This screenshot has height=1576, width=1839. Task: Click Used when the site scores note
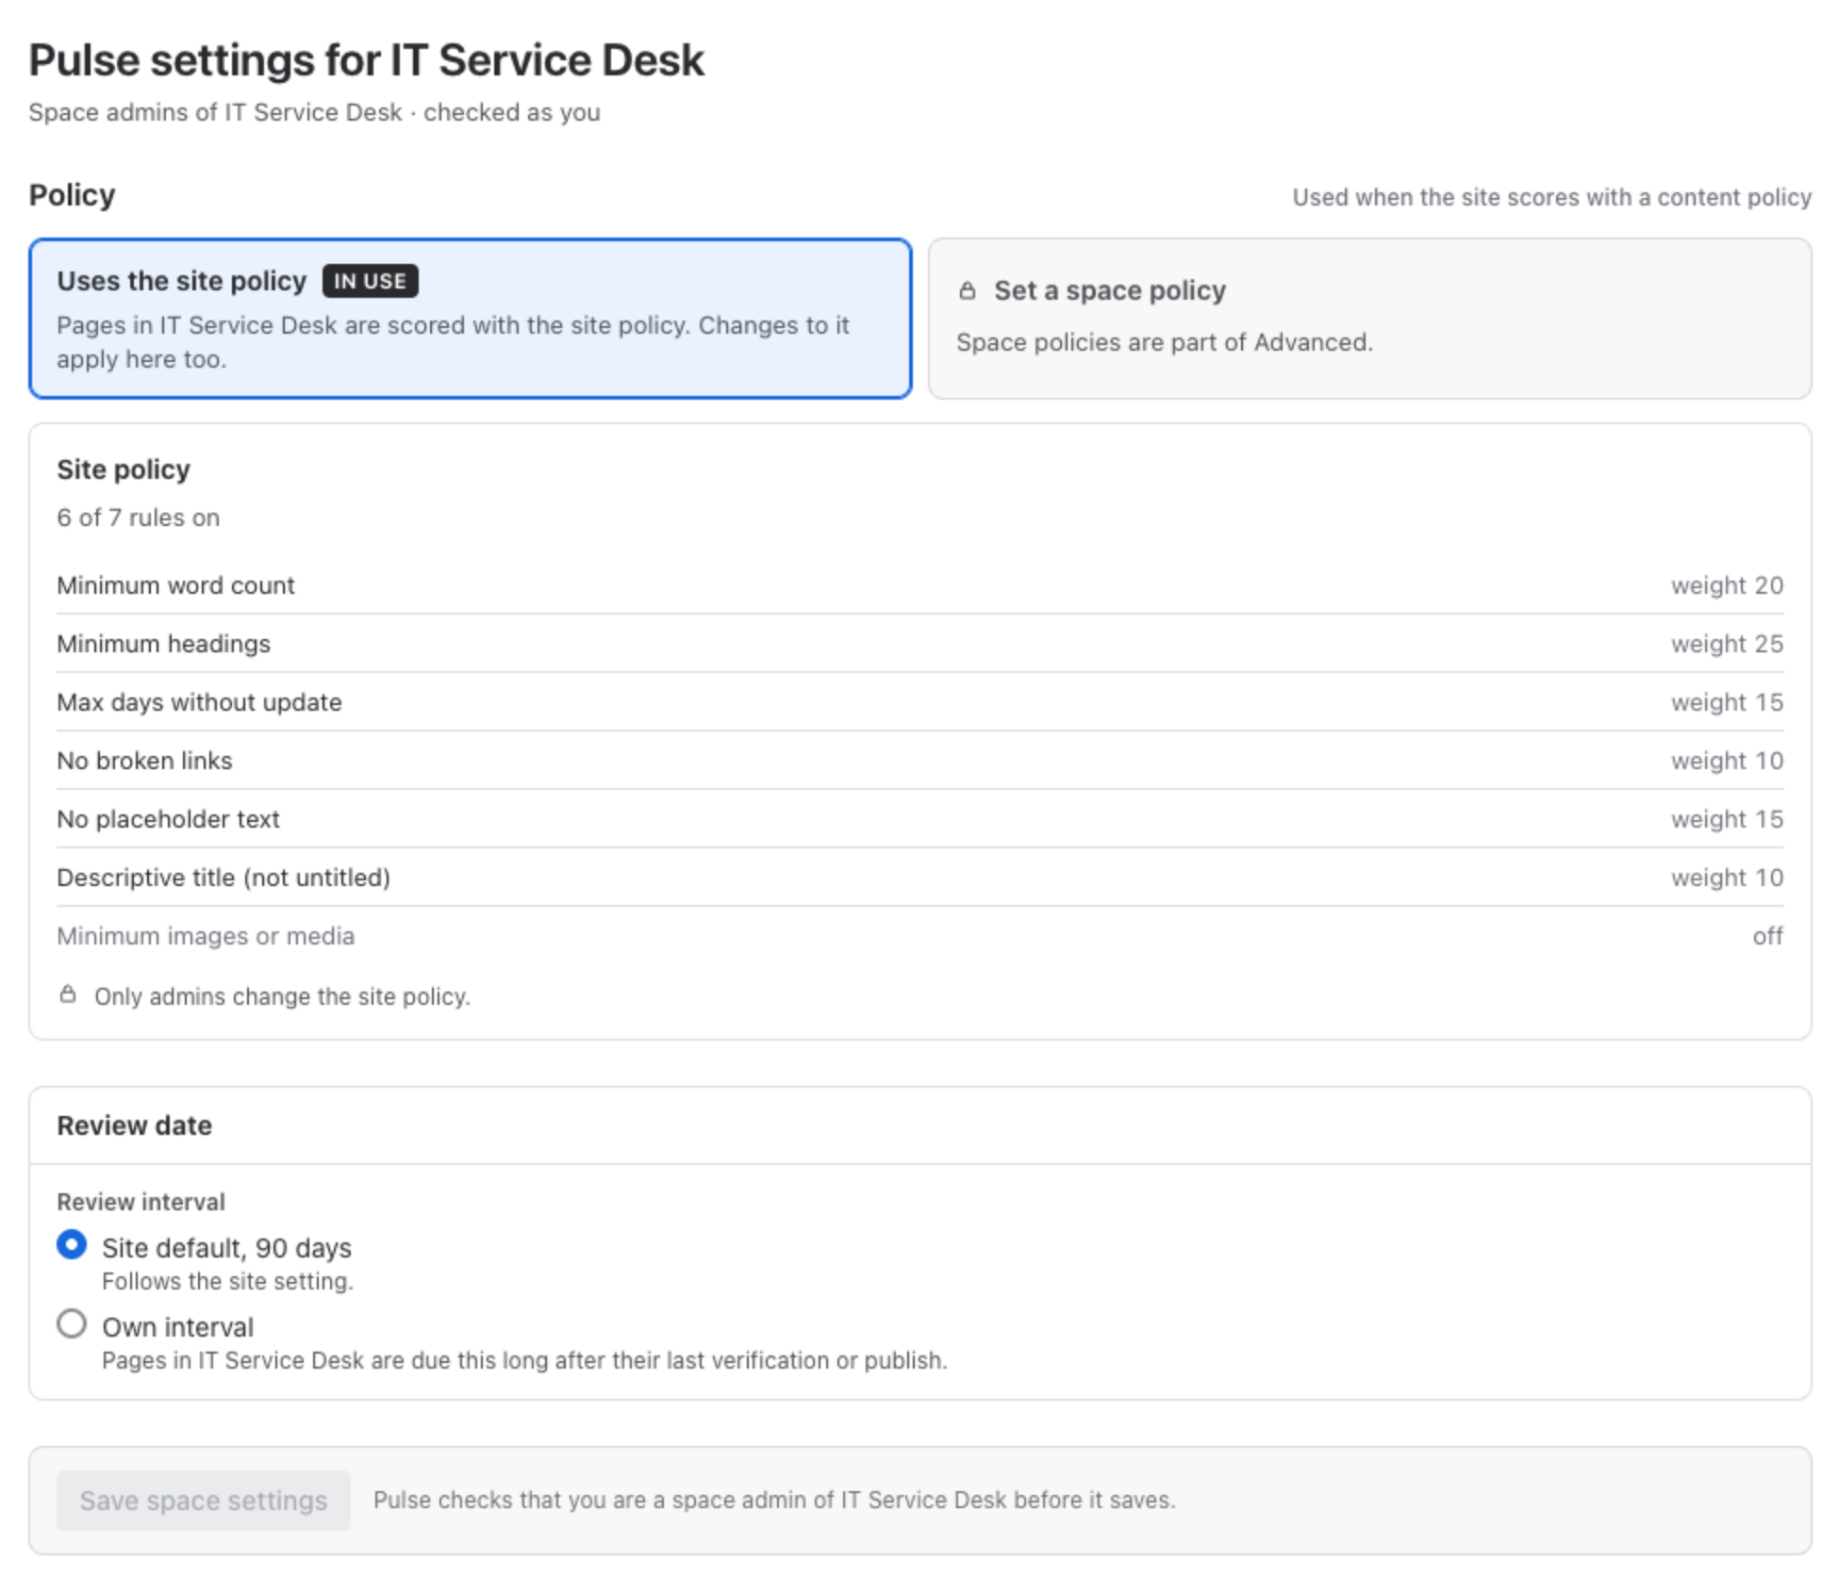(1551, 197)
